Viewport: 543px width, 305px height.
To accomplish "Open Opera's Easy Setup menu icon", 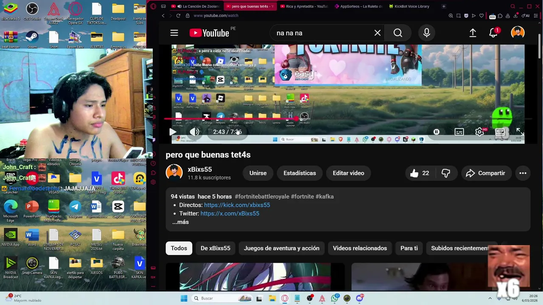I will click(535, 16).
